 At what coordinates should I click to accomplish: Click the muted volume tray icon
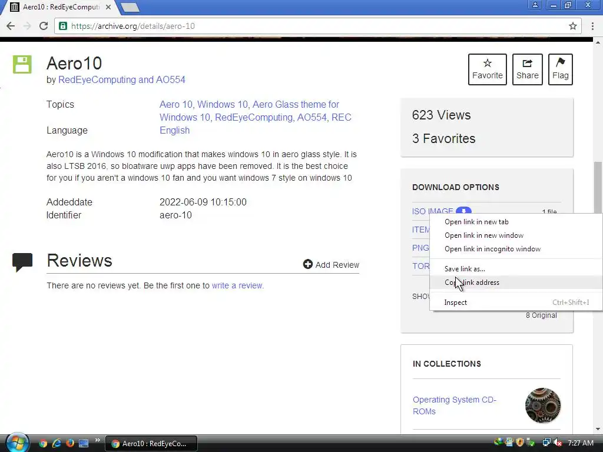click(557, 443)
